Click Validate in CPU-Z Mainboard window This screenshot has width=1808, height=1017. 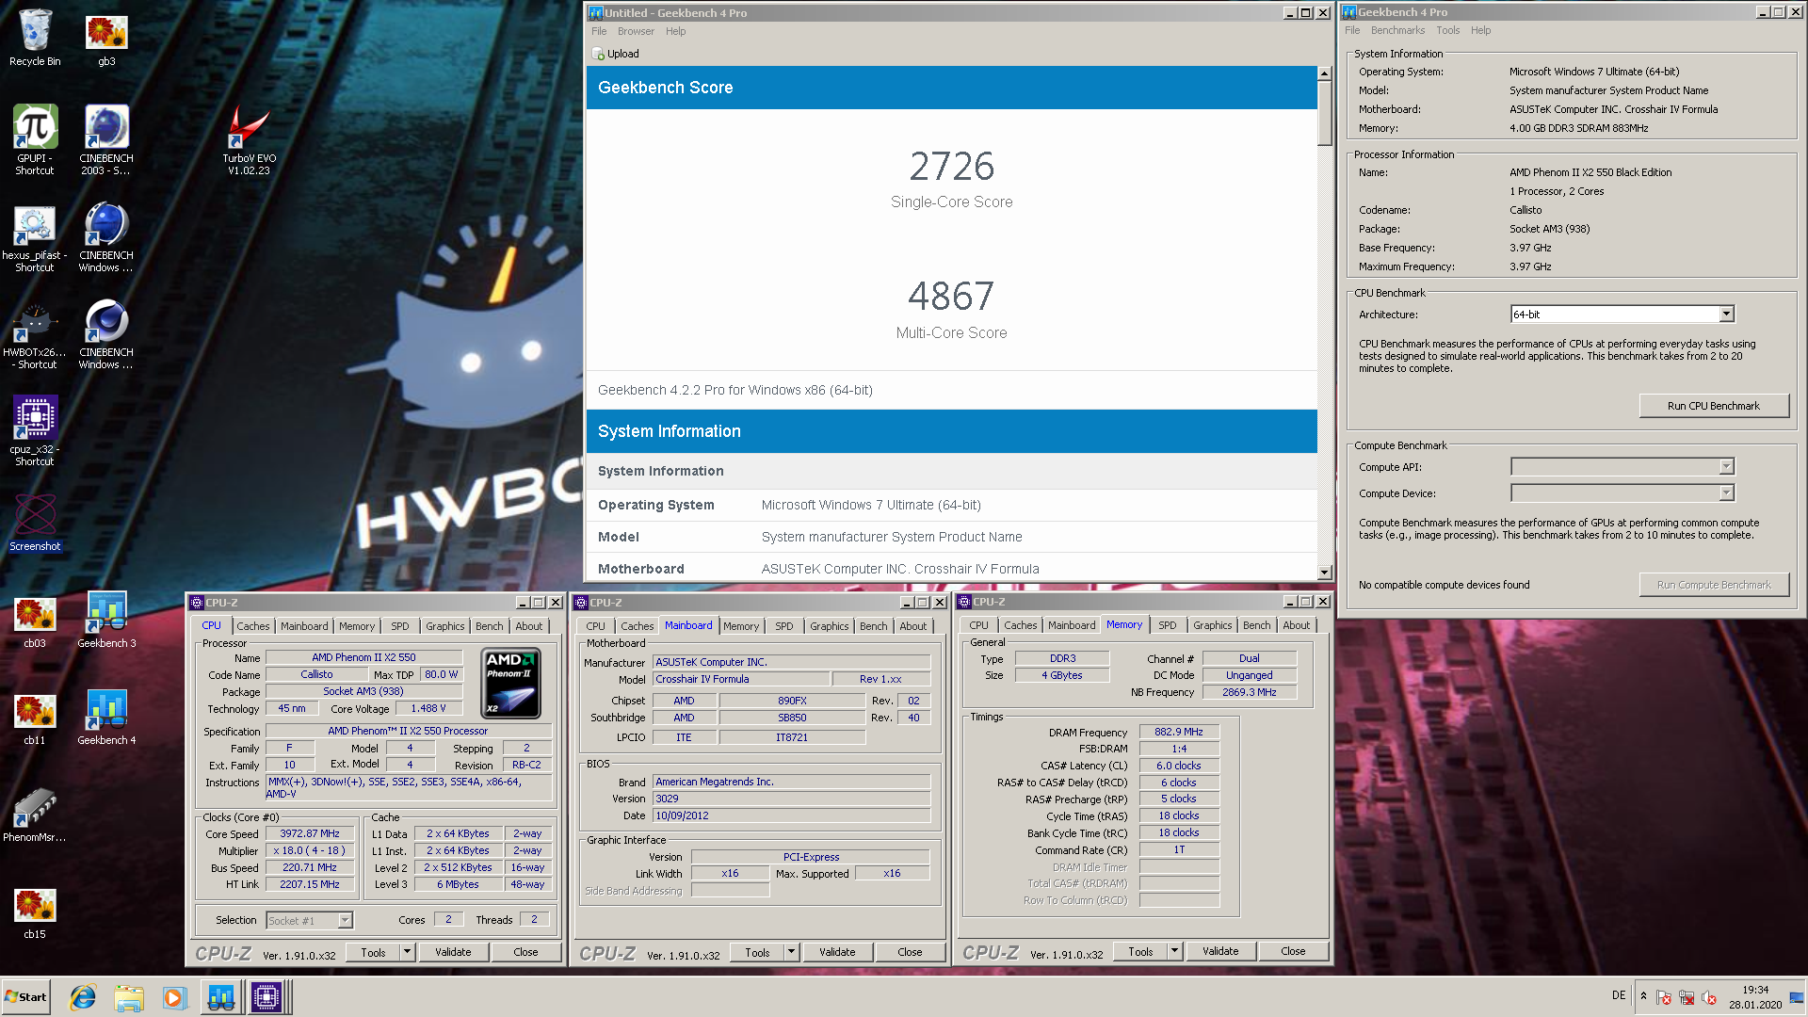837,952
